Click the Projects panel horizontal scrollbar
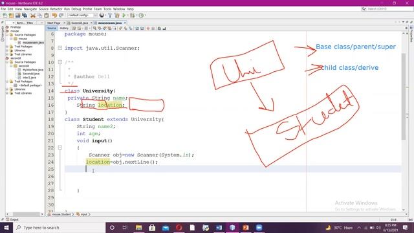Screen dimensions: 414x233 tap(26, 214)
